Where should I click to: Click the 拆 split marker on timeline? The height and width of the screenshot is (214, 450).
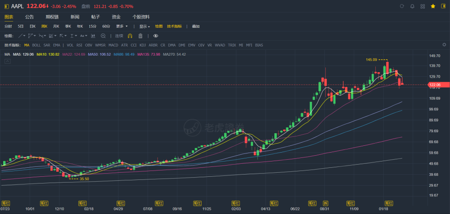(326, 203)
